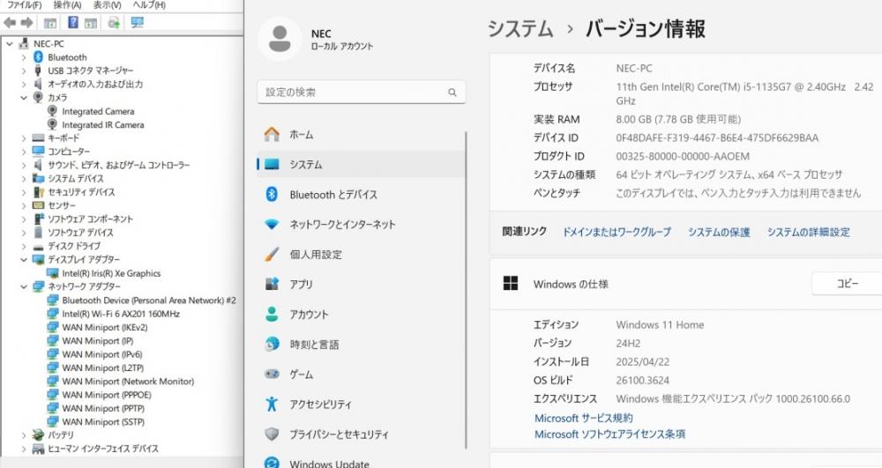Open アクセシビリティ in Settings sidebar
This screenshot has height=468, width=882.
point(361,405)
